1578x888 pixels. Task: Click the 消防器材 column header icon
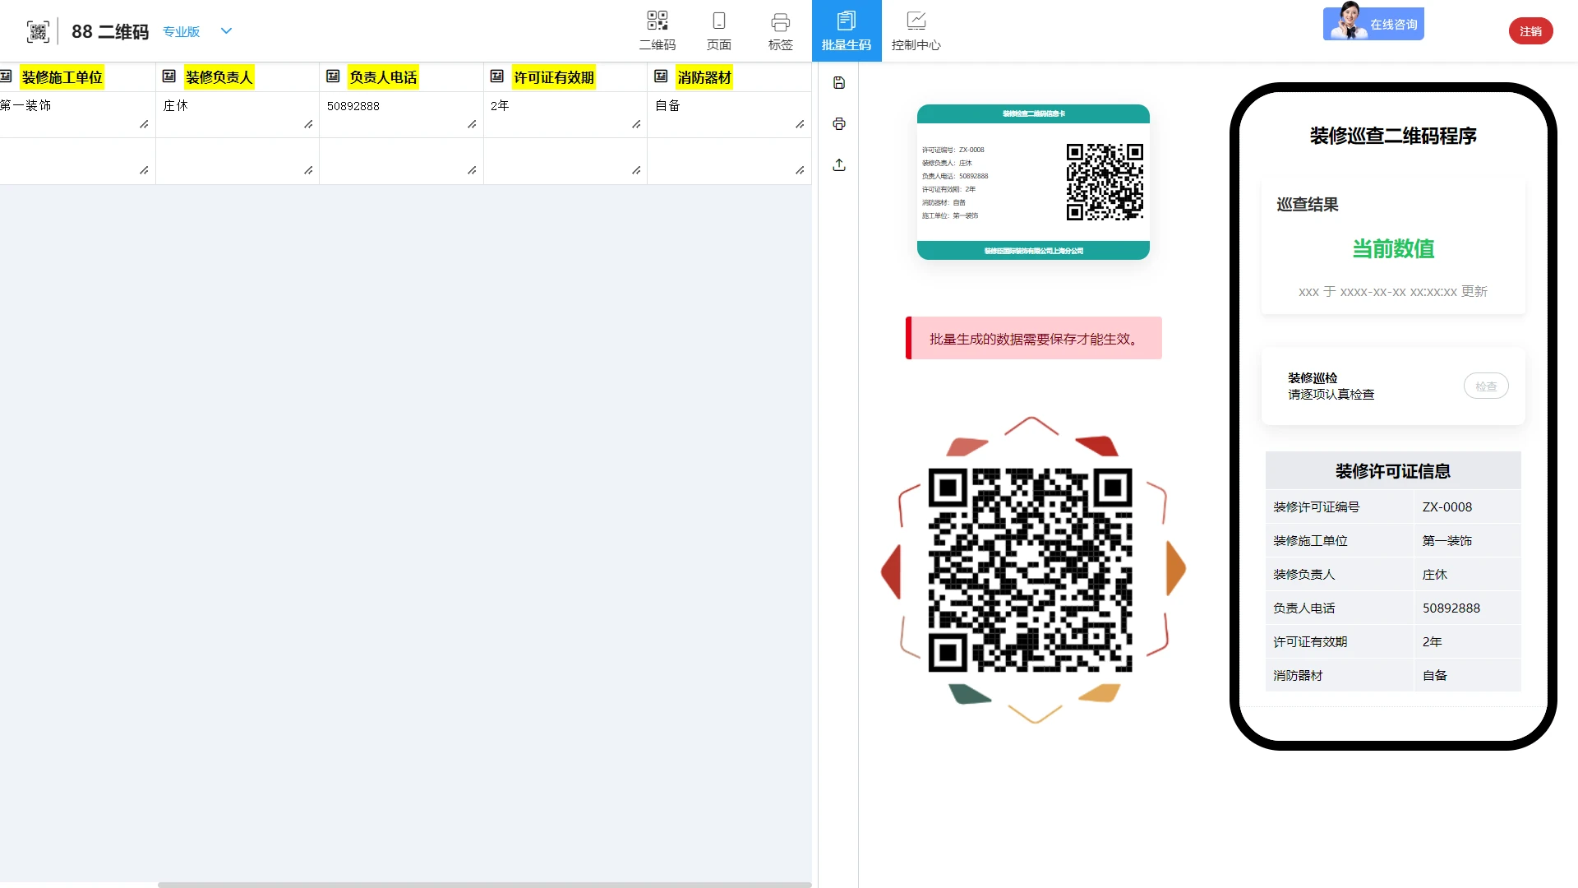point(661,76)
